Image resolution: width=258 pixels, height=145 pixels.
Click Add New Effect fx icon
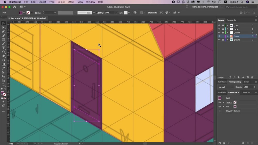tap(229, 143)
